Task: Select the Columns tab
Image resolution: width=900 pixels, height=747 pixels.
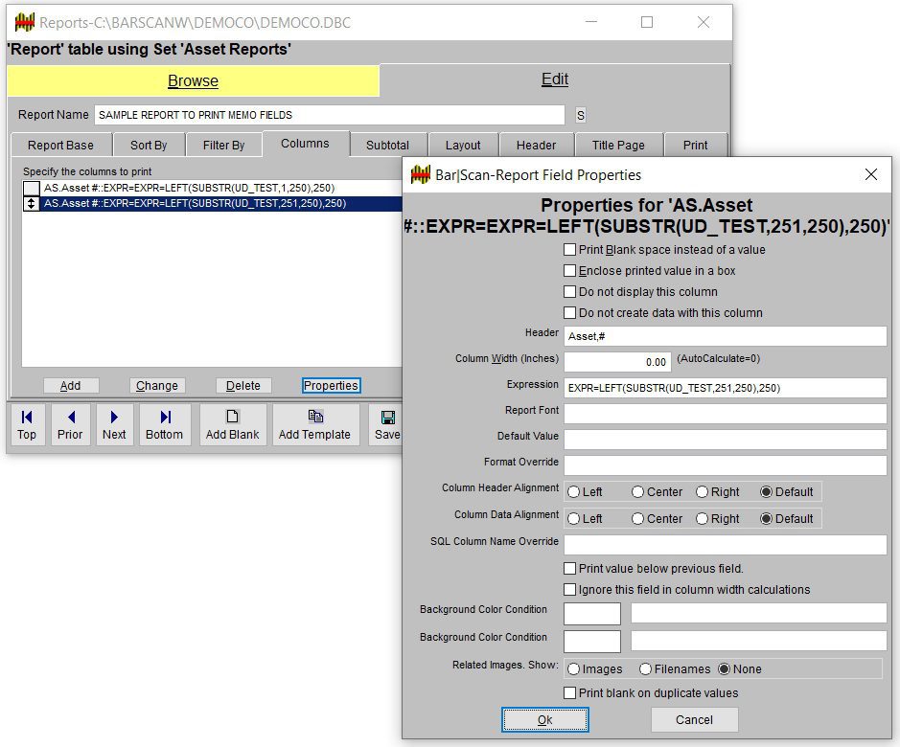Action: 306,144
